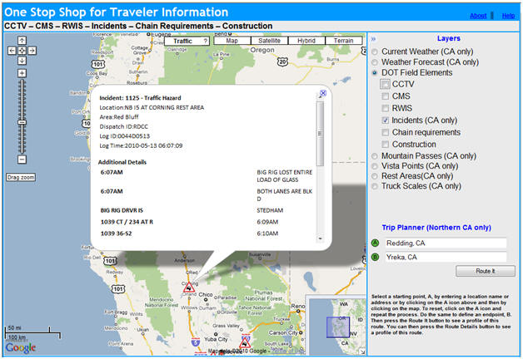Click the Reno city label on map
This screenshot has height=359, width=523.
click(x=298, y=306)
